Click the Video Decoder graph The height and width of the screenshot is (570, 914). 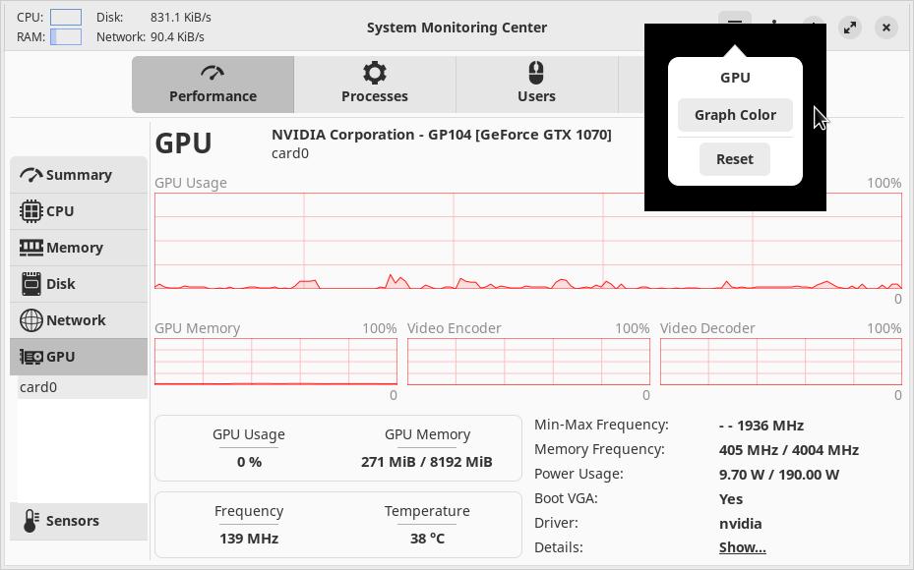click(780, 362)
